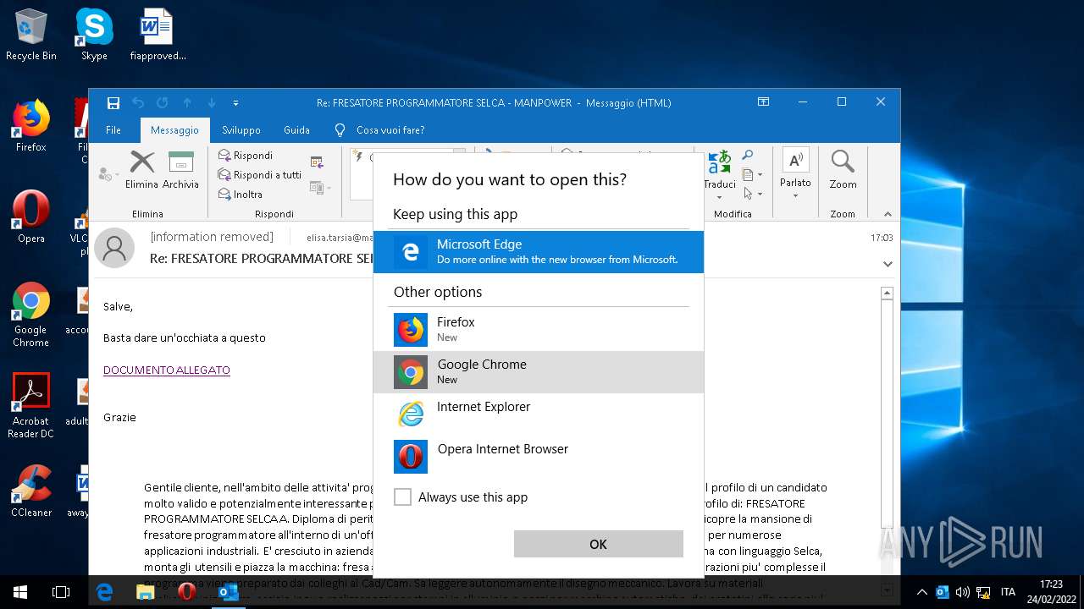Forward the message using Inoltra
Viewport: 1084px width, 609px height.
pyautogui.click(x=241, y=194)
